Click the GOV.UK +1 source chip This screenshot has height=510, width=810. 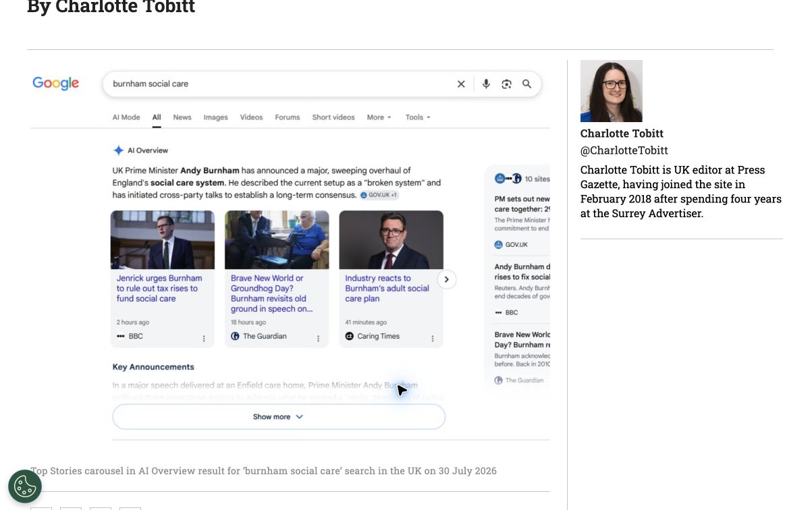pos(379,195)
